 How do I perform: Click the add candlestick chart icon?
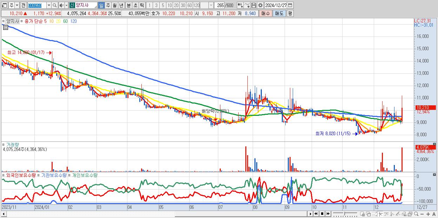(240, 5)
